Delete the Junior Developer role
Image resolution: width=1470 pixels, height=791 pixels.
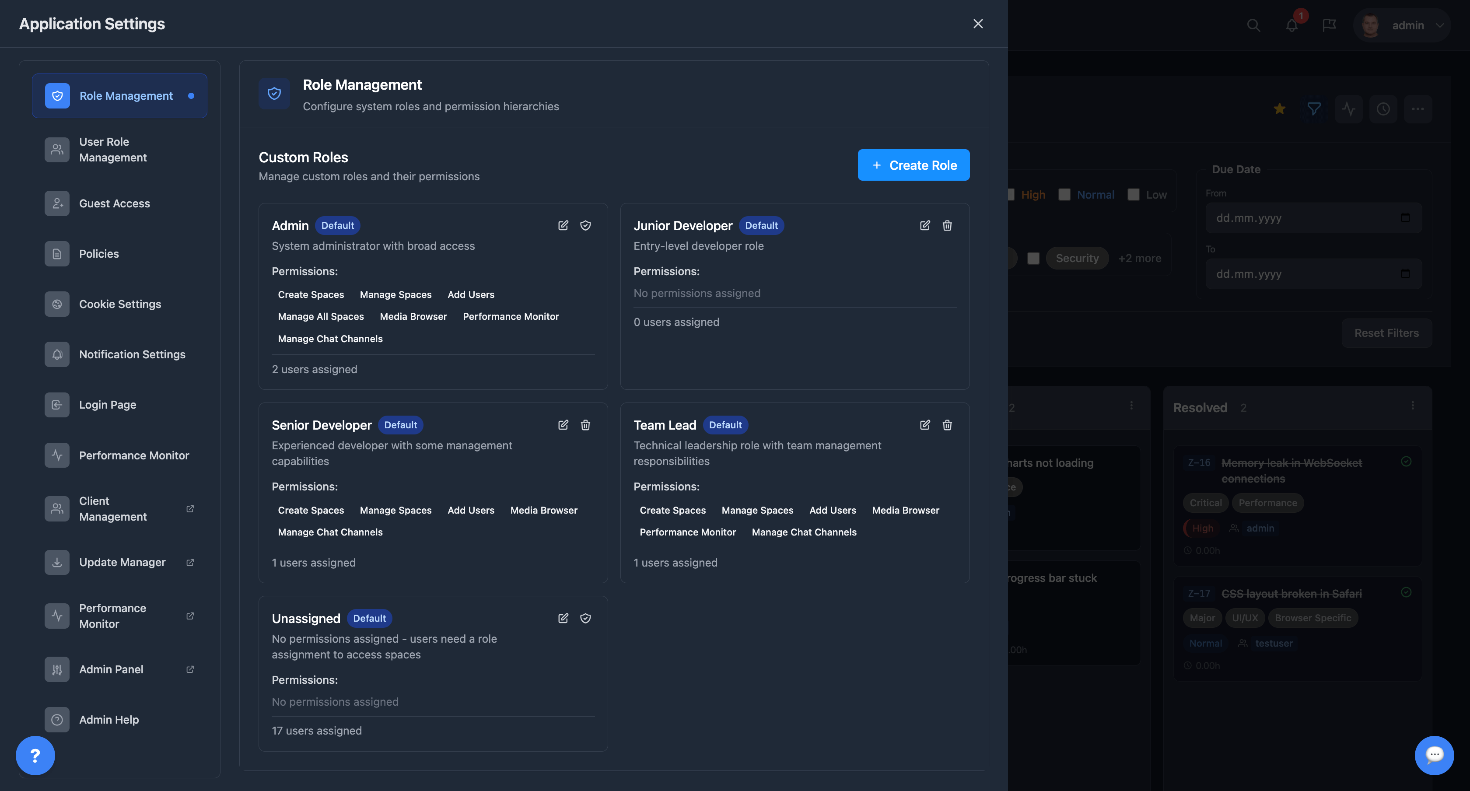point(947,225)
